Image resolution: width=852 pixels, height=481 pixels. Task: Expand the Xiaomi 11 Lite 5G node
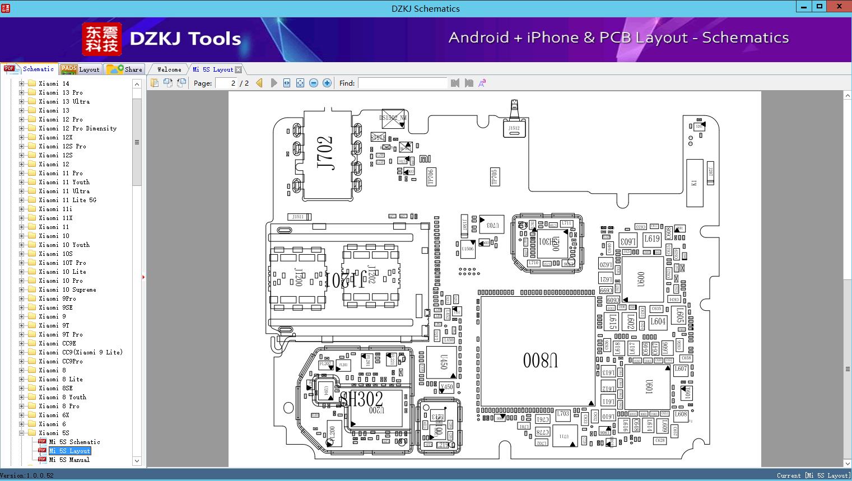pos(21,200)
